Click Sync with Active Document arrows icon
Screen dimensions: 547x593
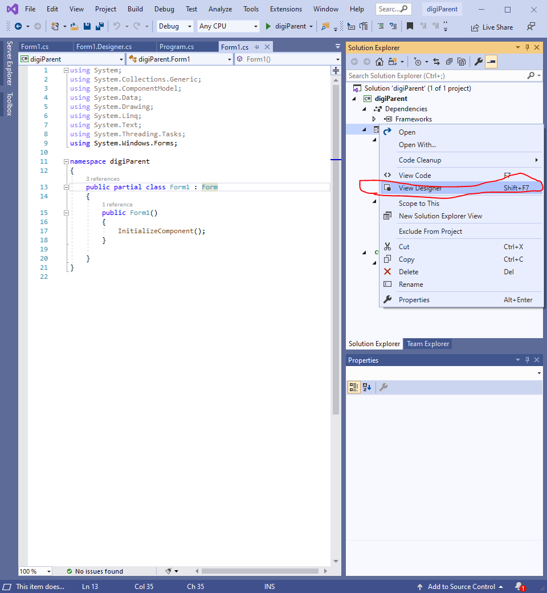point(436,62)
